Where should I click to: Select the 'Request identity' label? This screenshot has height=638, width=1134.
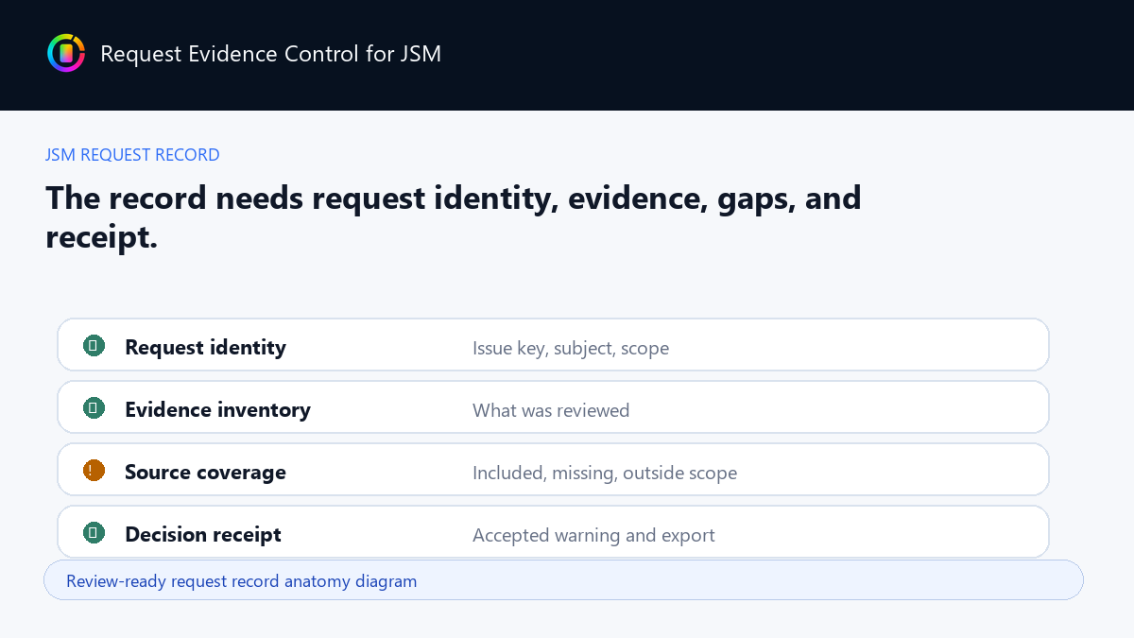(x=205, y=347)
